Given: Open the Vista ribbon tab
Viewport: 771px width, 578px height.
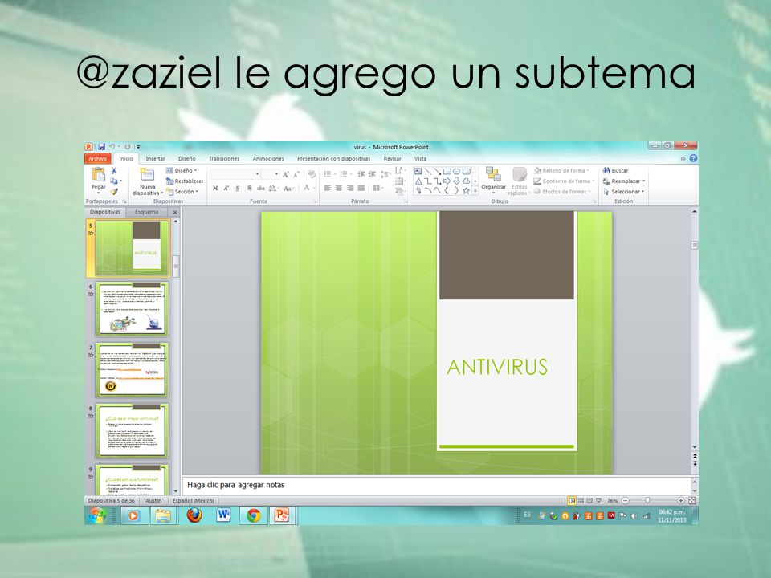Looking at the screenshot, I should click(420, 158).
